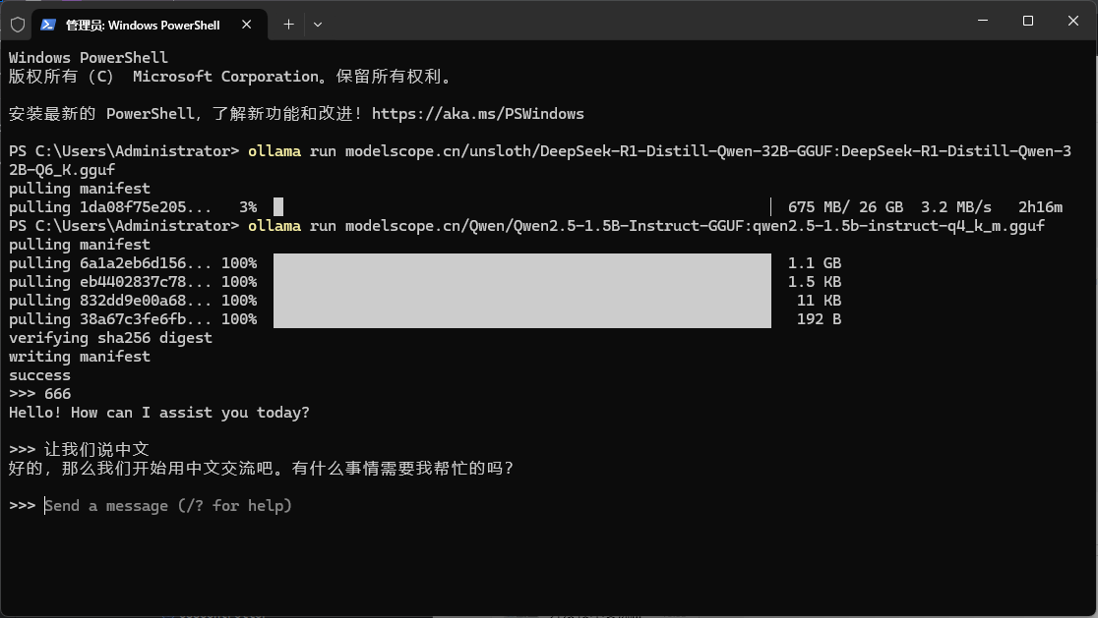Click the "让我们说中文" prompt line
This screenshot has height=618, width=1098.
click(95, 450)
